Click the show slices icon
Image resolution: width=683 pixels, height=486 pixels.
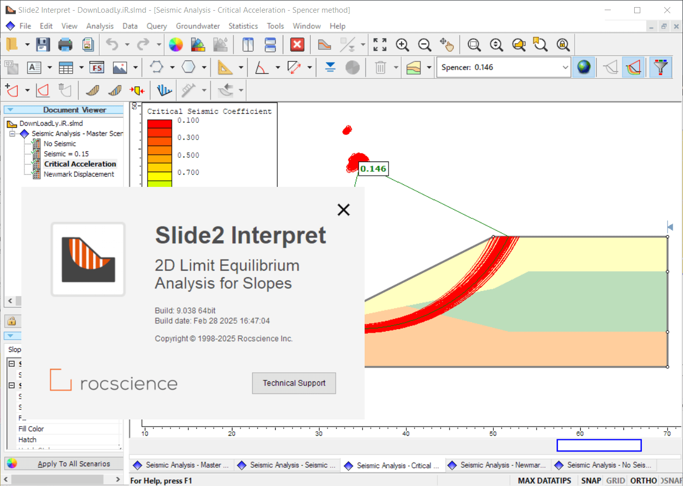tap(93, 90)
